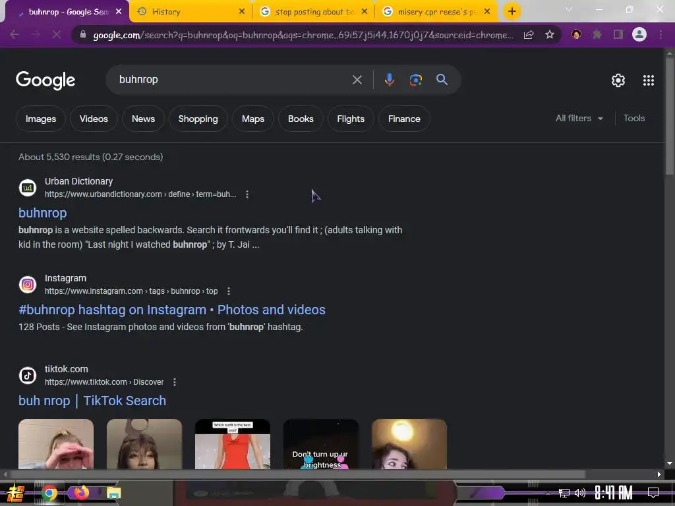This screenshot has width=675, height=506.
Task: Filter results by Videos
Action: point(94,119)
